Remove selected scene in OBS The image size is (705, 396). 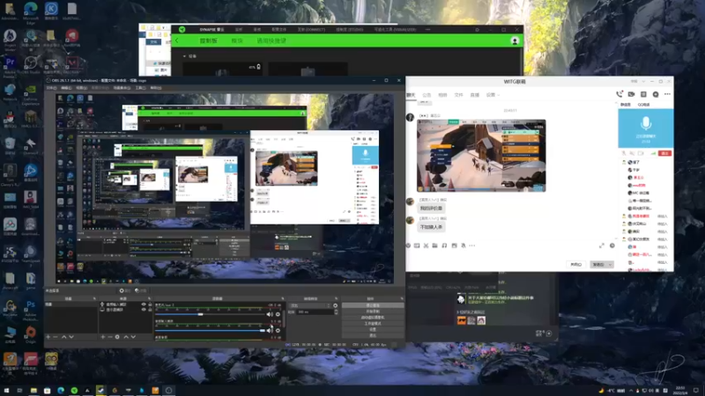[56, 337]
